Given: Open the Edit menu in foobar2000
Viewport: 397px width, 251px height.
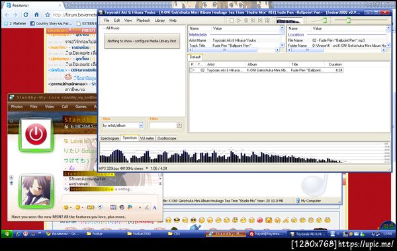Looking at the screenshot, I should [x=116, y=20].
